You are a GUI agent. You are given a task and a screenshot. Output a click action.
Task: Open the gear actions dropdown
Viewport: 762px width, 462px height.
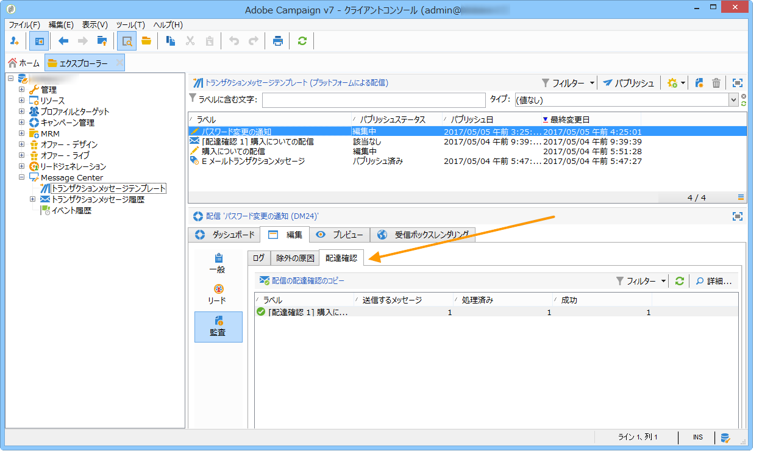click(x=677, y=83)
